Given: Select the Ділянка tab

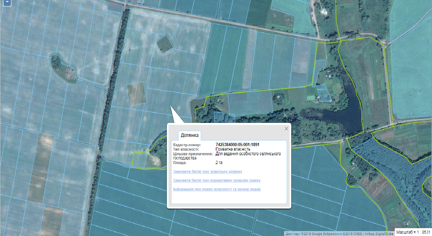Looking at the screenshot, I should 190,136.
